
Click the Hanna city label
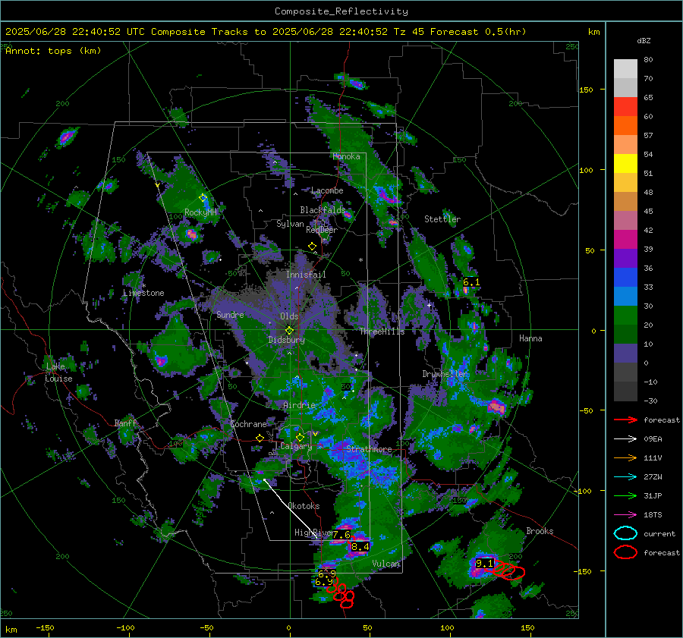pos(530,338)
